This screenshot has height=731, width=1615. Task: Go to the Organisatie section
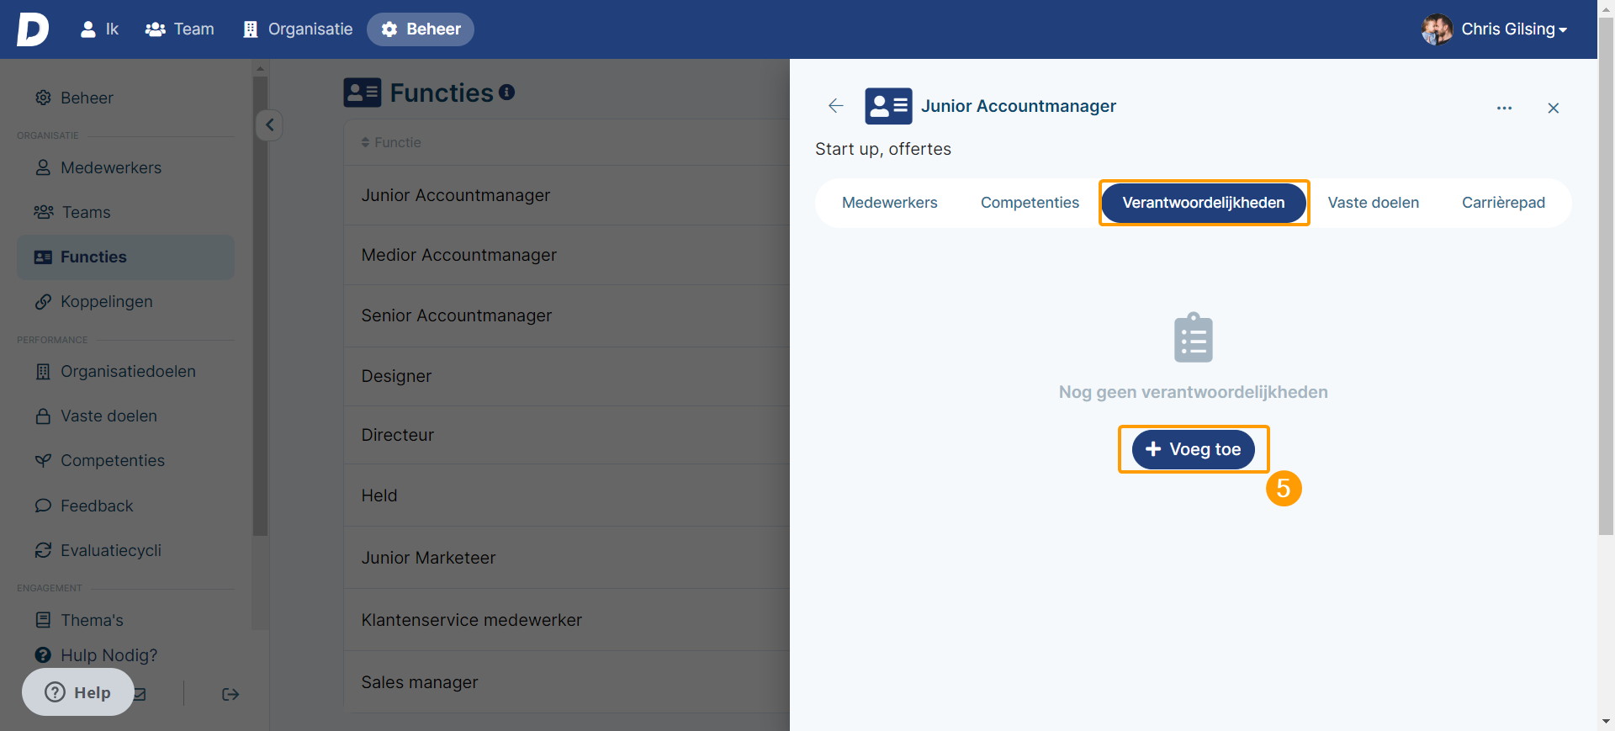pyautogui.click(x=298, y=29)
